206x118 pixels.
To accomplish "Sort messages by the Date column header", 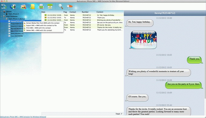I will pyautogui.click(x=43, y=12).
